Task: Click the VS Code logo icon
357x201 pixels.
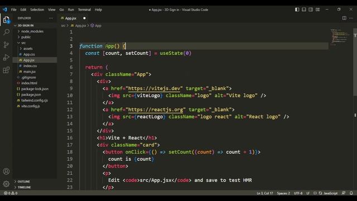Action: click(5, 9)
